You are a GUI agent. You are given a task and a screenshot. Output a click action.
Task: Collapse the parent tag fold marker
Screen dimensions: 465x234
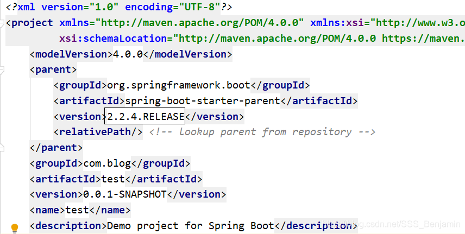(2, 70)
